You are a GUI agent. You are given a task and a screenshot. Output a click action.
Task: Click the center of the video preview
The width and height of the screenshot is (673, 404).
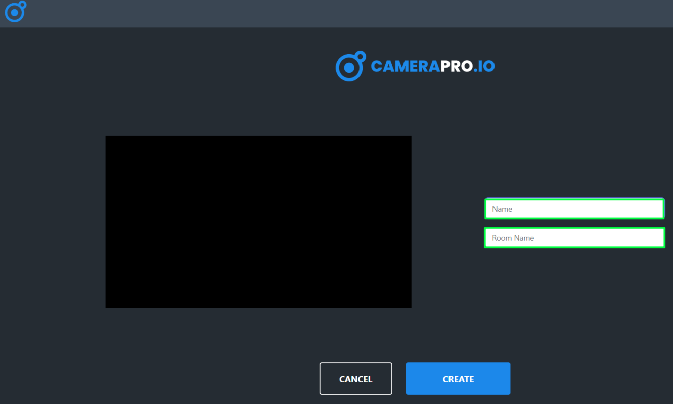[258, 222]
